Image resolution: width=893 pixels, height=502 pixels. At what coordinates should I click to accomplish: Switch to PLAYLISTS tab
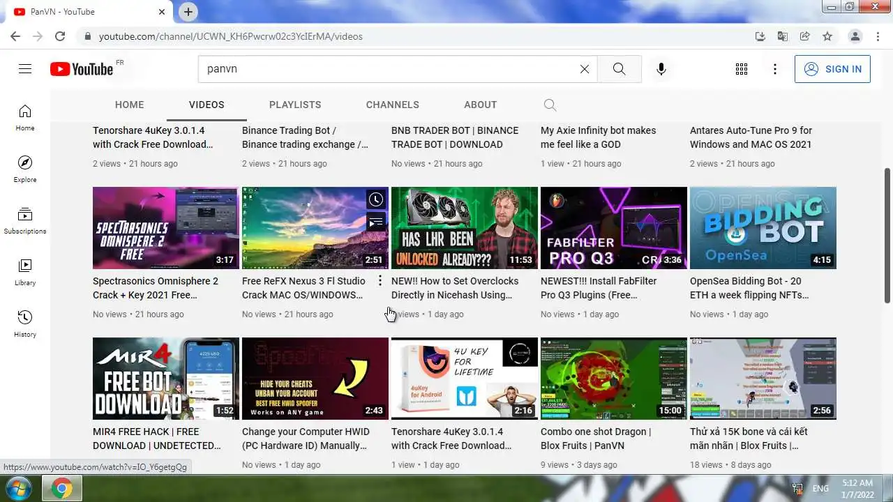pos(295,105)
